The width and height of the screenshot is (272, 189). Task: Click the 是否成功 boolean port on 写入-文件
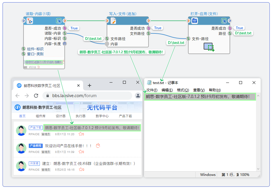pyautogui.click(x=148, y=28)
